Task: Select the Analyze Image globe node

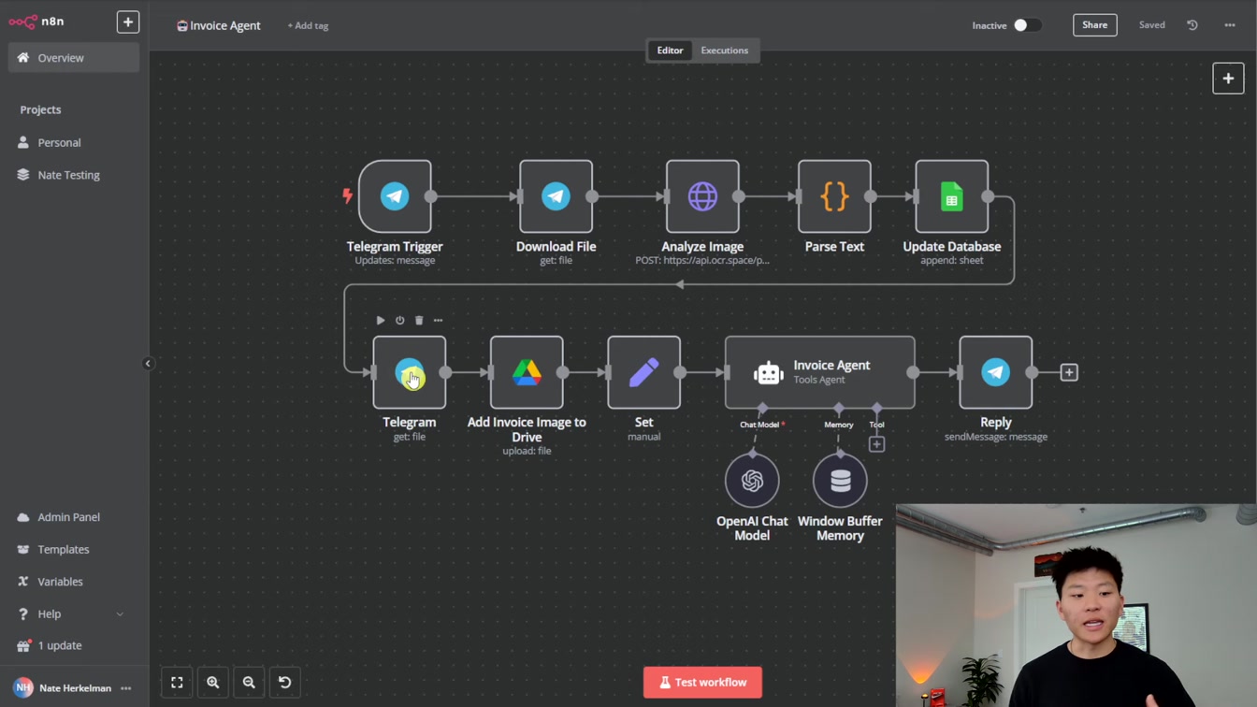Action: 702,196
